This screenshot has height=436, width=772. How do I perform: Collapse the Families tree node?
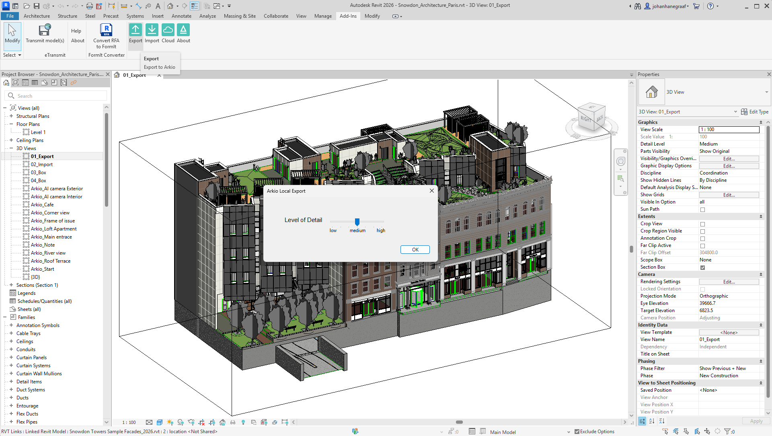[x=5, y=317]
